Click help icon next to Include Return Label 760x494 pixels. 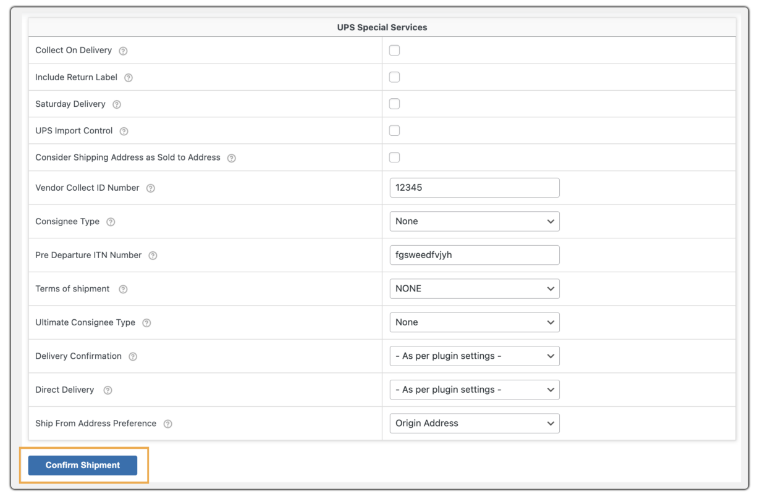click(129, 78)
